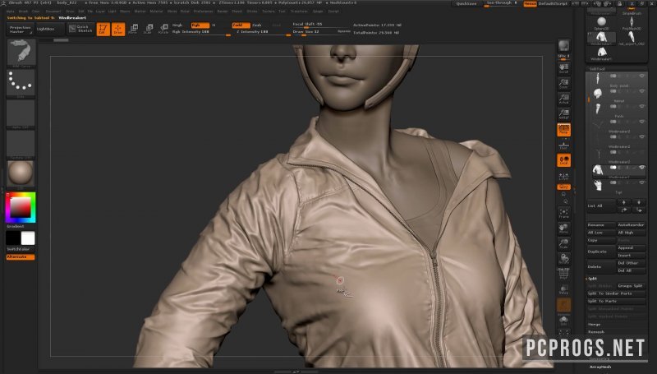Switch to Scale mode on the top shelf

(x=149, y=29)
